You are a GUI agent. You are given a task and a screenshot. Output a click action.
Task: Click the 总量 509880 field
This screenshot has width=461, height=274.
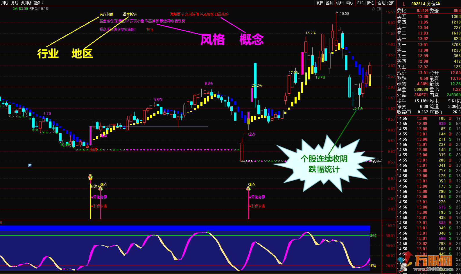[412, 89]
